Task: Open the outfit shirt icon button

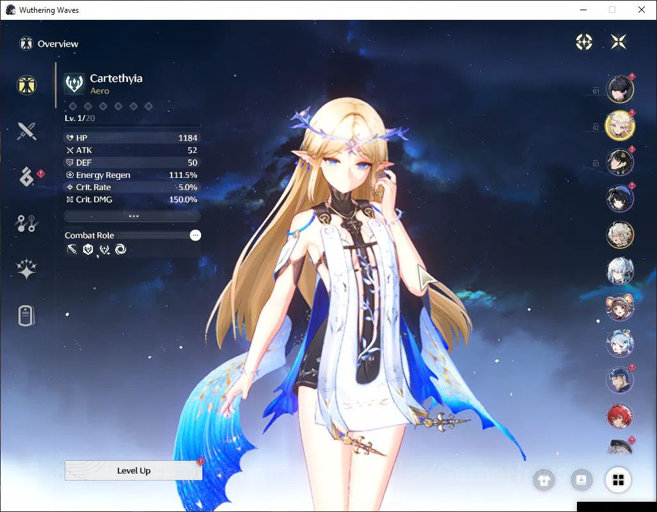Action: click(x=544, y=480)
